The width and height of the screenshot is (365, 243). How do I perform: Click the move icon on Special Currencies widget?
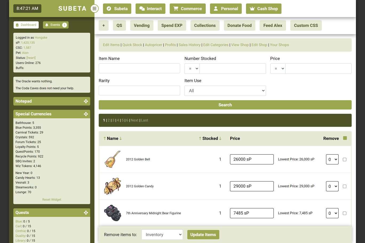coord(86,114)
